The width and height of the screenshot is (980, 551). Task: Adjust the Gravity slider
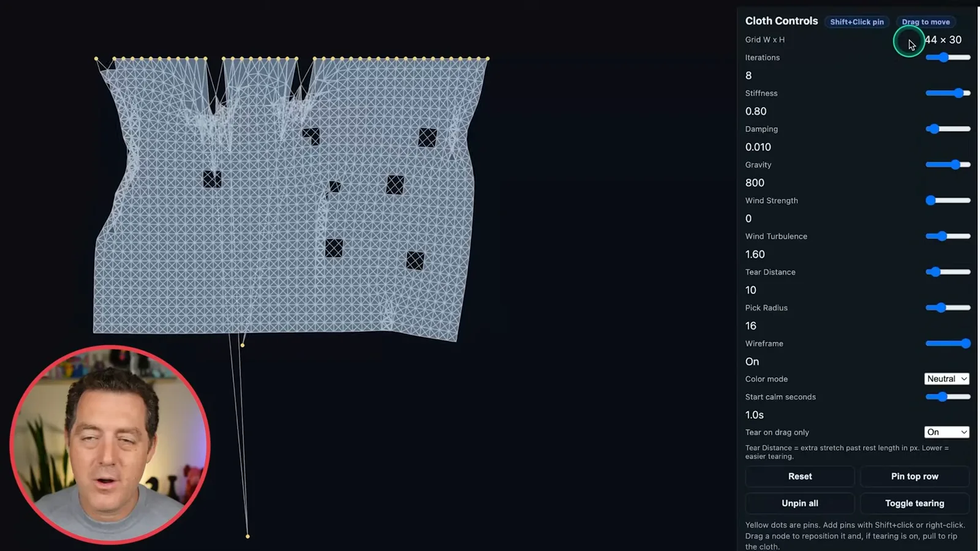[x=948, y=165]
